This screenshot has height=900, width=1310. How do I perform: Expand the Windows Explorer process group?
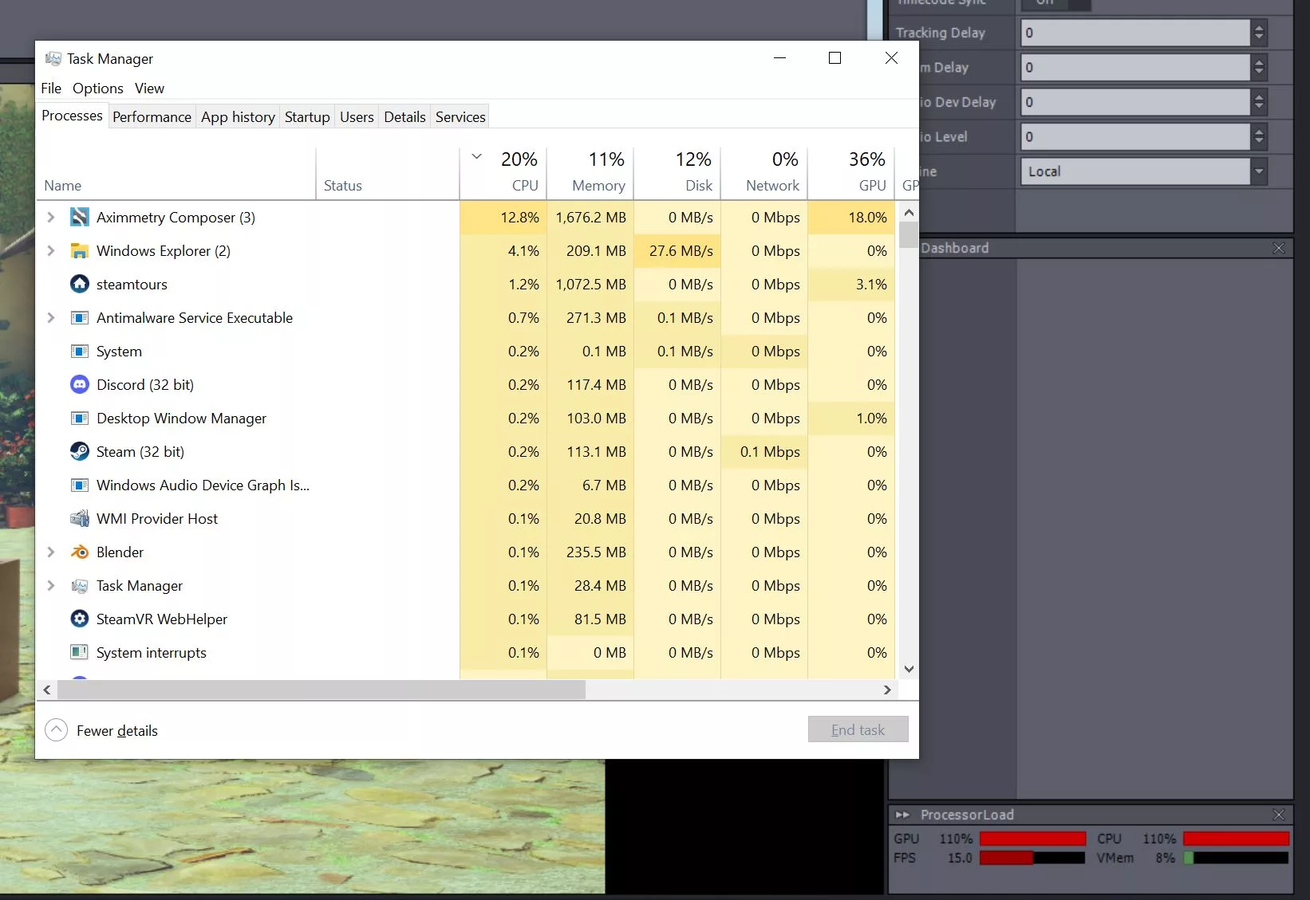pos(51,250)
